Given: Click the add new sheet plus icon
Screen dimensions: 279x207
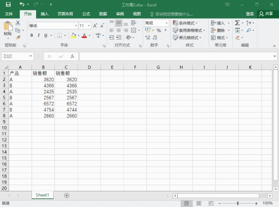Looking at the screenshot, I should (x=67, y=195).
